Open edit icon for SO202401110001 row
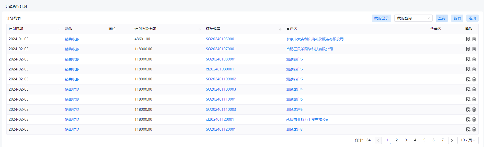This screenshot has width=484, height=147. [x=468, y=99]
